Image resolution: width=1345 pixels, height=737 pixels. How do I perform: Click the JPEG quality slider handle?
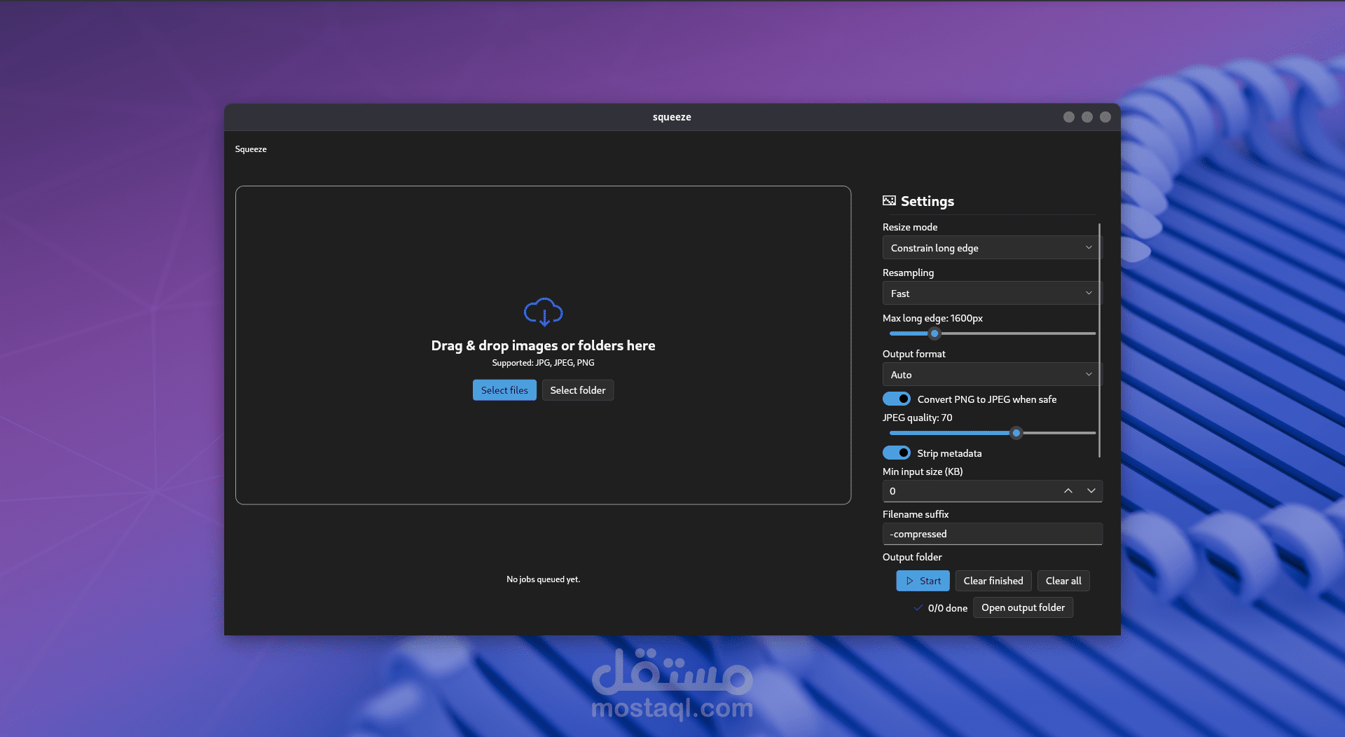1016,433
